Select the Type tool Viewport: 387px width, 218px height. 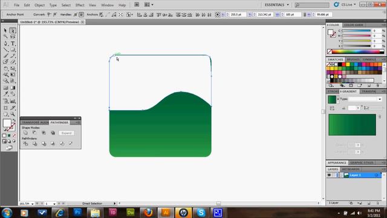pos(13,44)
